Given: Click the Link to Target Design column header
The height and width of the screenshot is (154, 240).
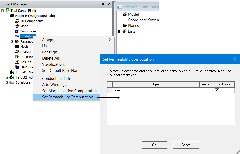Looking at the screenshot, I should [x=217, y=84].
